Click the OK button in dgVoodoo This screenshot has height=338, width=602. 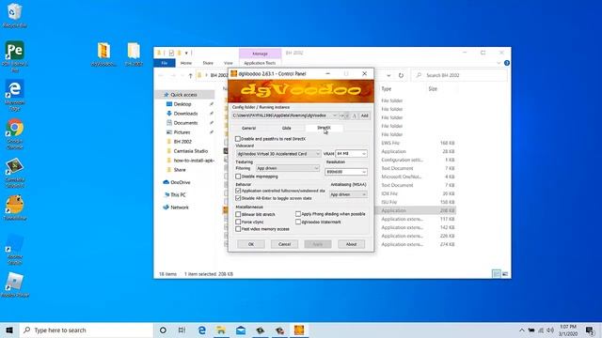tap(251, 244)
